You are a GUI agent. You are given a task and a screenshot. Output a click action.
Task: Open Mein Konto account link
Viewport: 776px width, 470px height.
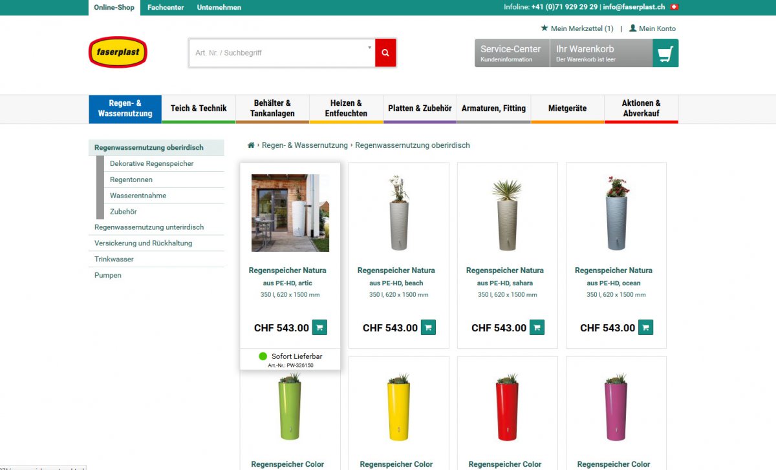tap(652, 28)
